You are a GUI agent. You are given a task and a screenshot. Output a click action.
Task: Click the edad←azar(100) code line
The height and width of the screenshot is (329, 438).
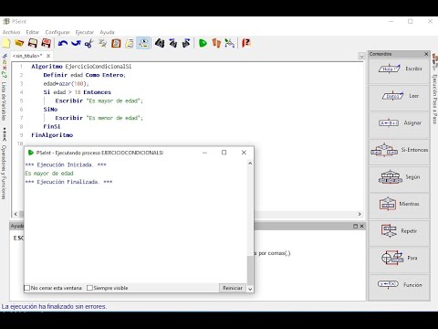click(x=66, y=83)
